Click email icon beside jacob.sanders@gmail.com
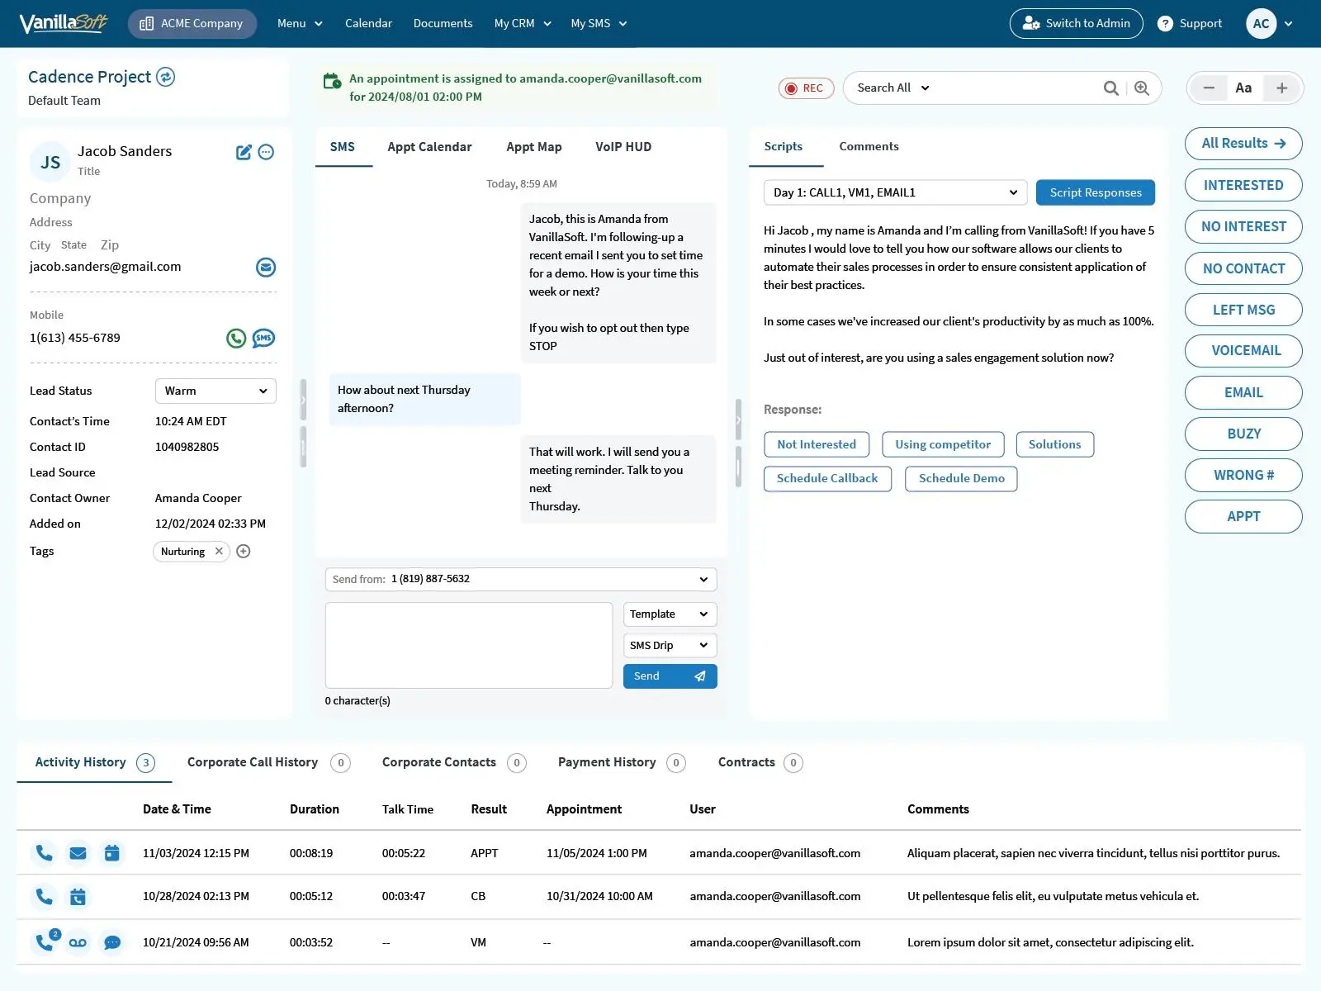Screen dimensions: 1321x991 coord(266,267)
